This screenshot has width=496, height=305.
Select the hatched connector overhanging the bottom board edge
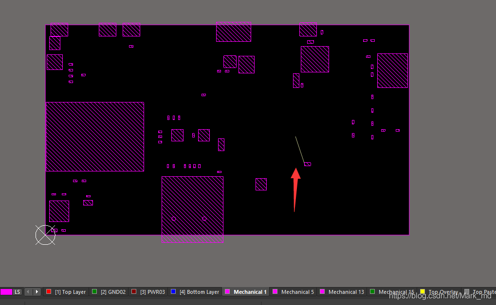coord(192,209)
